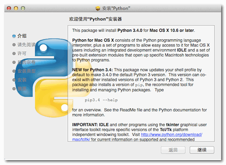
Task: Click the 返回 (Go Back) button
Action: (173, 150)
